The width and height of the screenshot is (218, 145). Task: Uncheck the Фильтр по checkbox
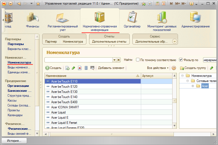point(181,60)
